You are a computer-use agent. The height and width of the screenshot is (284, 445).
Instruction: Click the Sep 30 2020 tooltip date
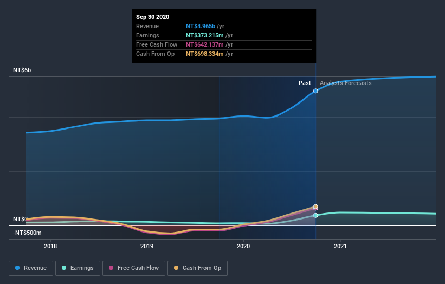[153, 17]
